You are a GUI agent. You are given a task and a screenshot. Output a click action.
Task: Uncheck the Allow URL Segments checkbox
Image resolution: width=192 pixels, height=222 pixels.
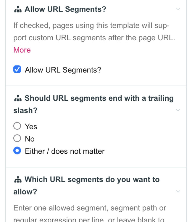(17, 70)
